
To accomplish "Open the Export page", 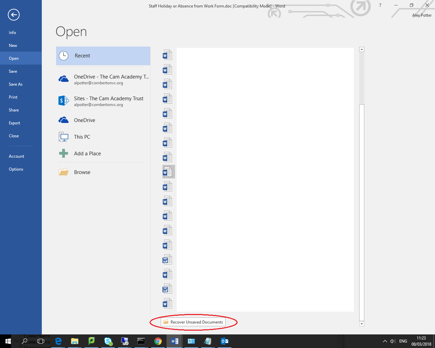I will [x=21, y=123].
